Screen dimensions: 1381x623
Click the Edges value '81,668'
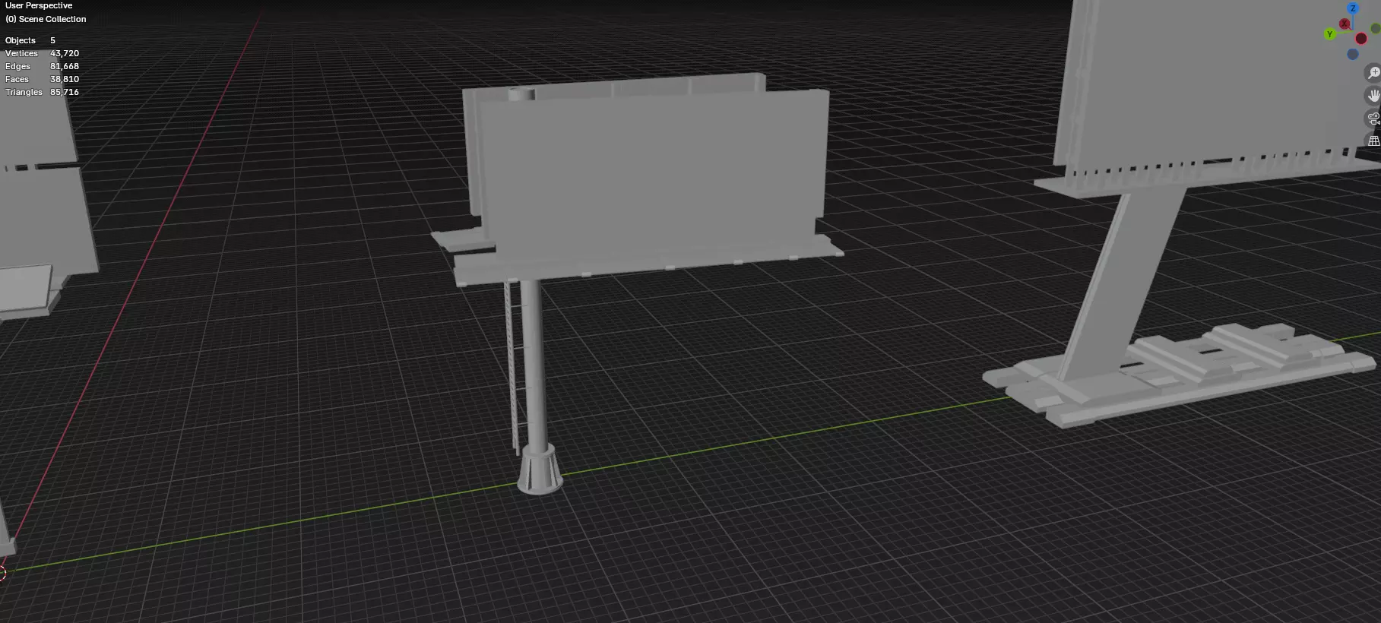(65, 66)
